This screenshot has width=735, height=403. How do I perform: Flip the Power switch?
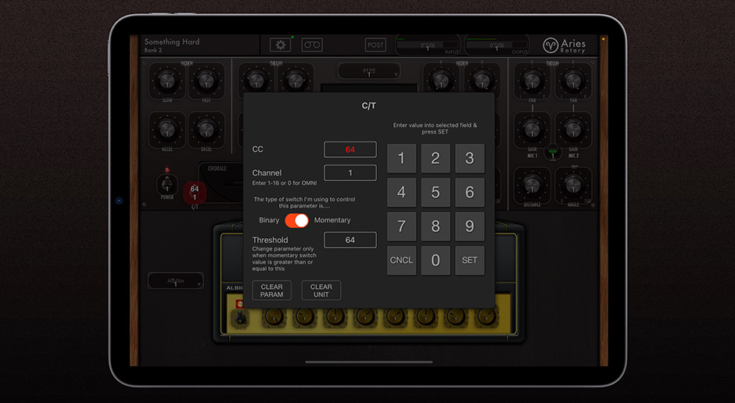pyautogui.click(x=167, y=184)
